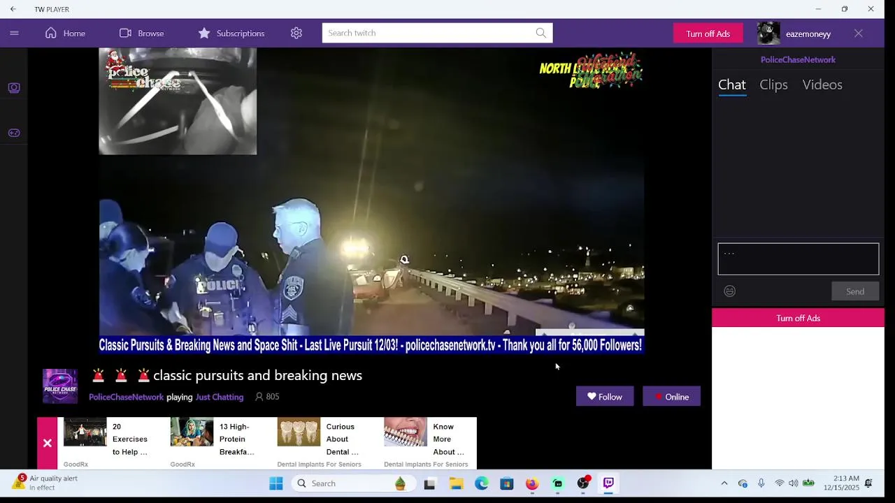Click the search magnifier icon

coord(541,33)
